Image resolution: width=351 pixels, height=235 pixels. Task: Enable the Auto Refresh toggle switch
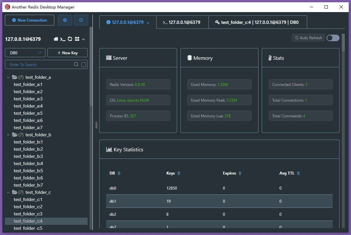[333, 38]
